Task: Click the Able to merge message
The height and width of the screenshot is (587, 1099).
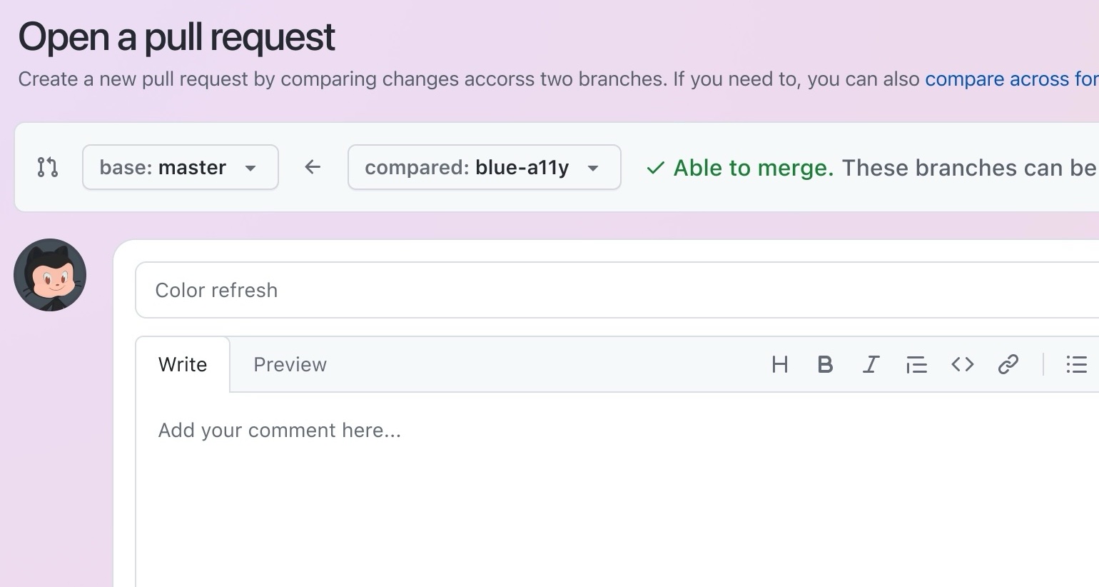Action: pyautogui.click(x=753, y=168)
